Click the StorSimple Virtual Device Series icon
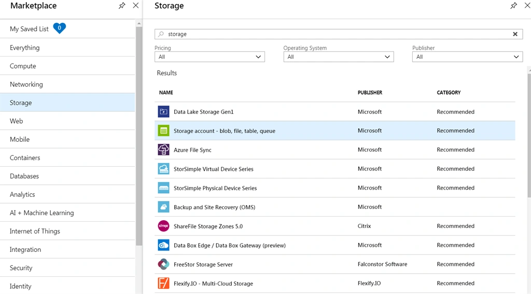Screen dimensions: 531x294 163,169
